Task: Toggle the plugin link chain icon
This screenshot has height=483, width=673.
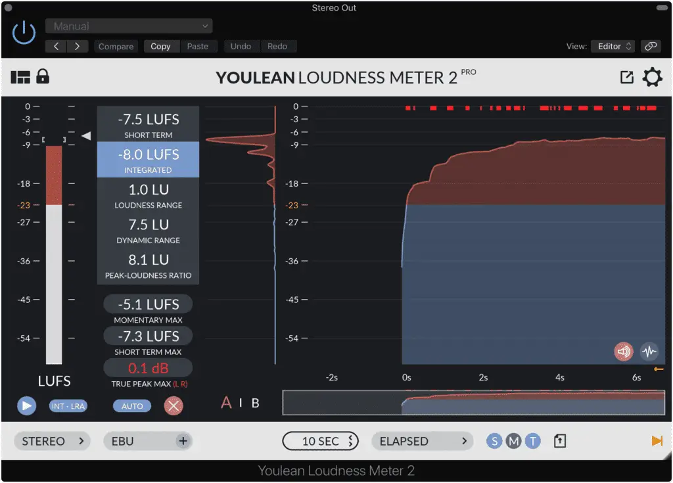Action: tap(651, 47)
